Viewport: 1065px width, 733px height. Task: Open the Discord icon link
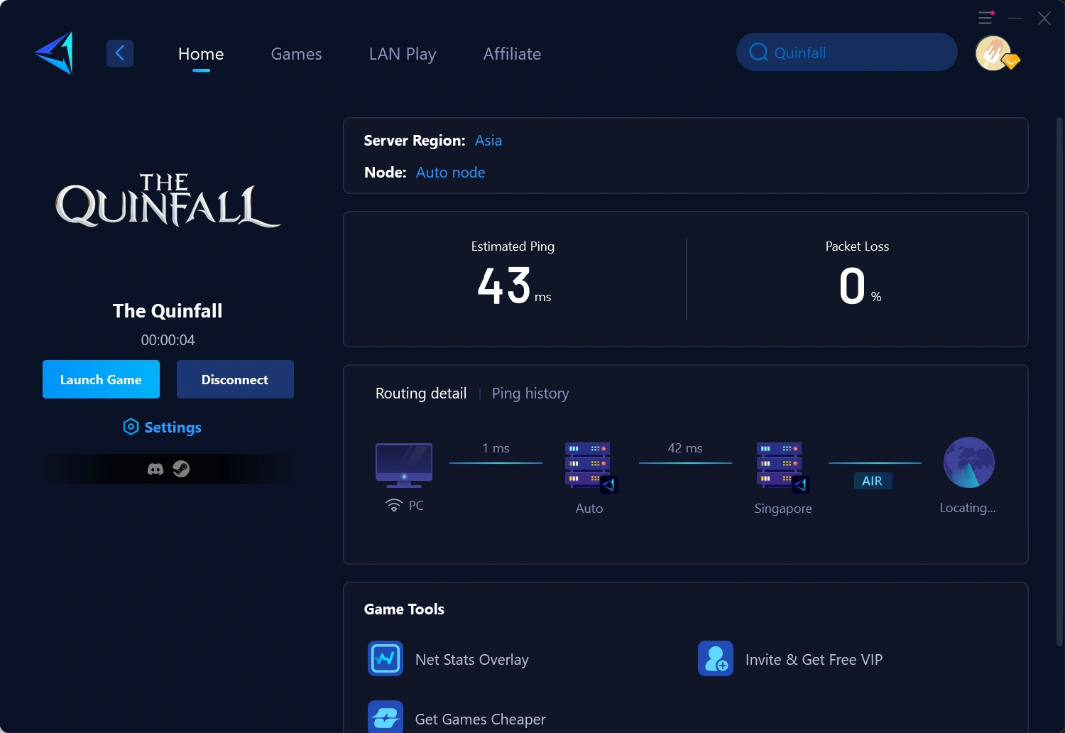(x=155, y=469)
